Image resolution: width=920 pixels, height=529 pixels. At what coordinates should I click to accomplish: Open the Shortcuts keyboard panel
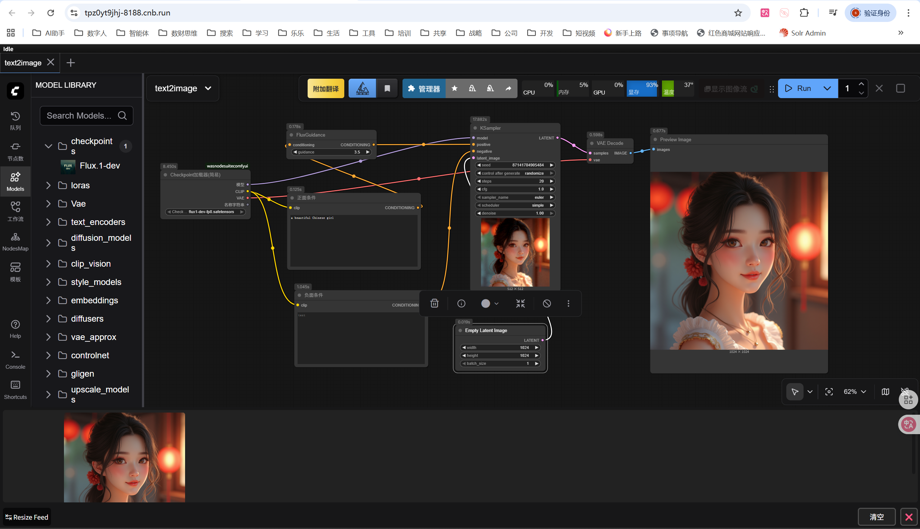click(x=15, y=390)
